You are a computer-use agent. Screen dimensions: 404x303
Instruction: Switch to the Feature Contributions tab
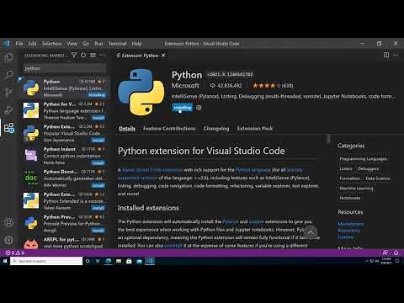click(x=169, y=129)
